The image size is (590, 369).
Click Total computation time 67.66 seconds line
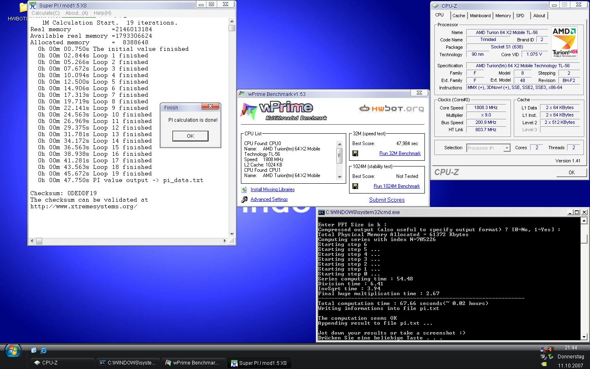click(x=403, y=303)
